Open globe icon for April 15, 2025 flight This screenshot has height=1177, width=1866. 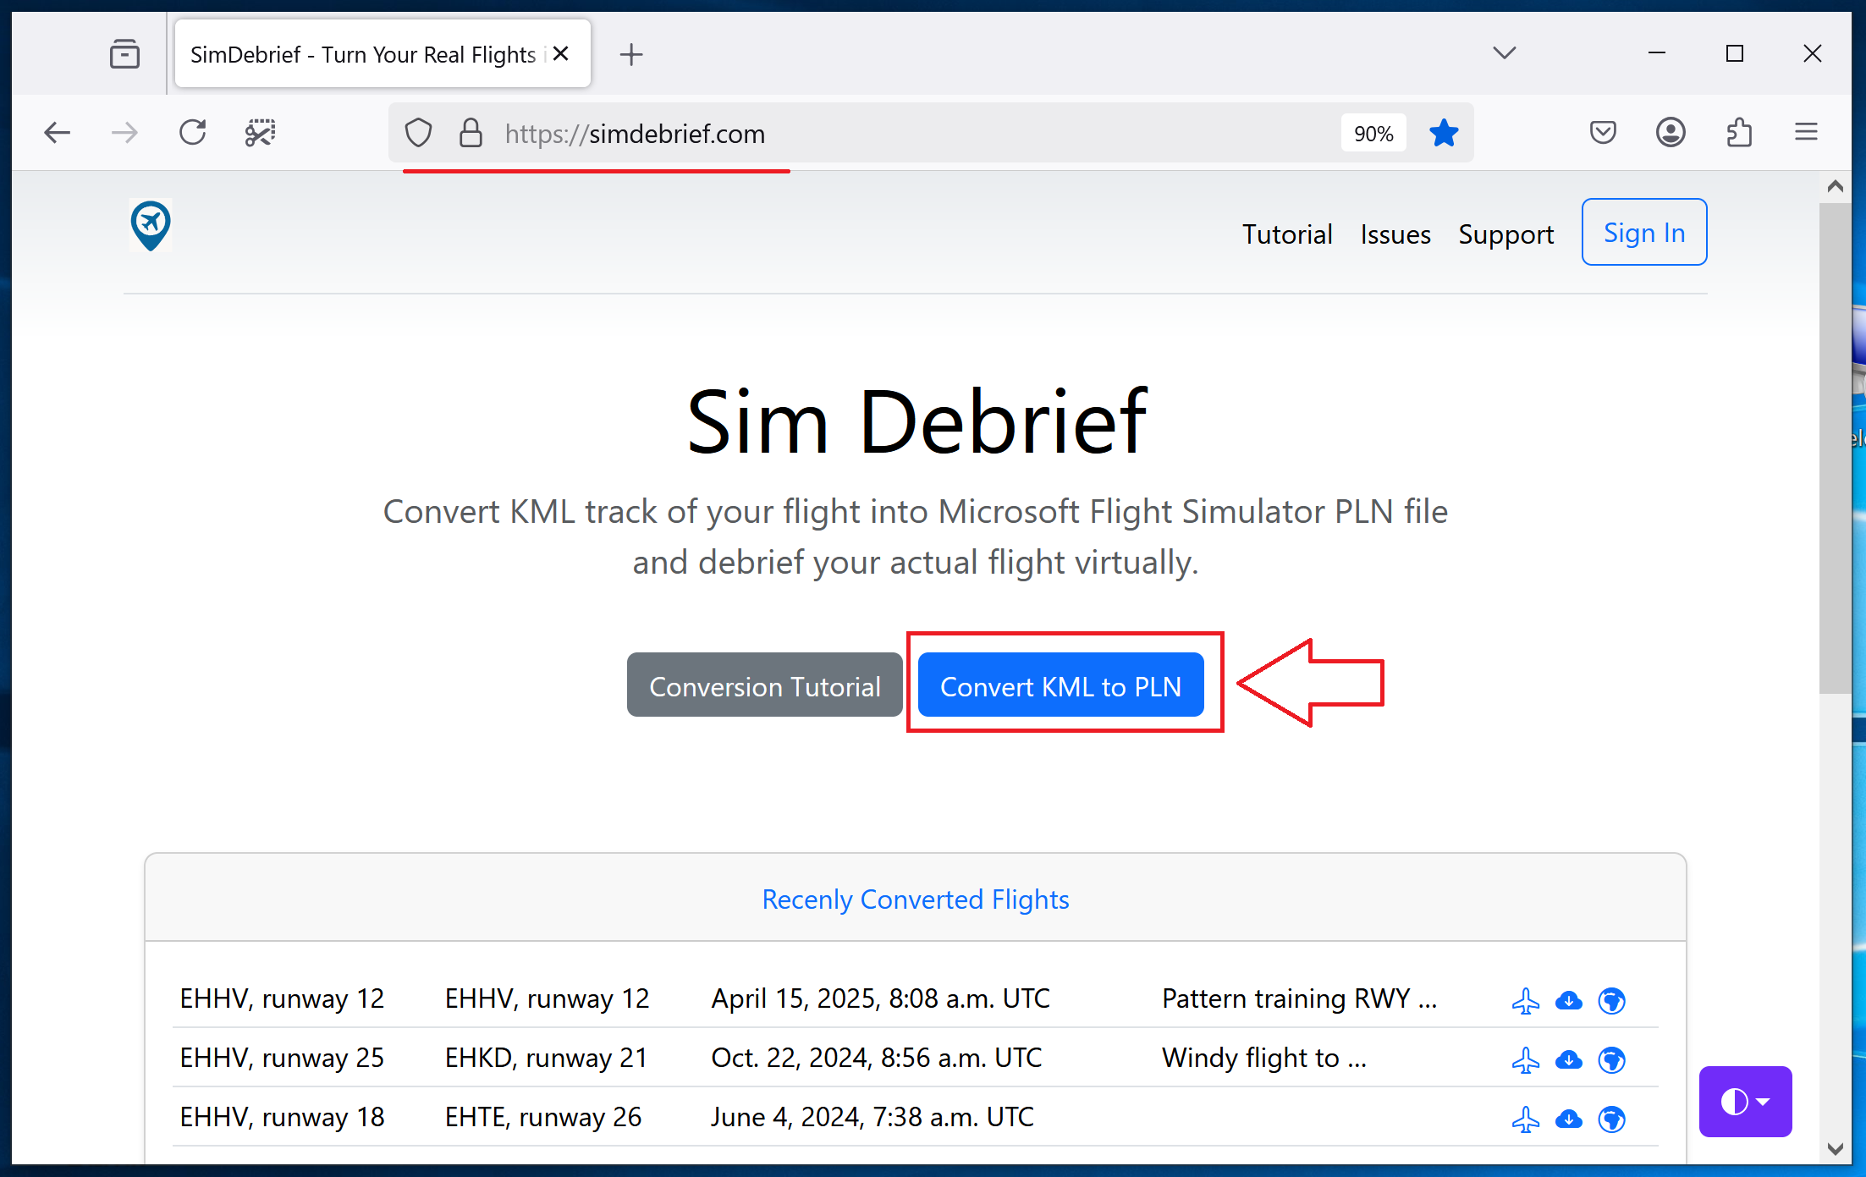point(1612,1001)
